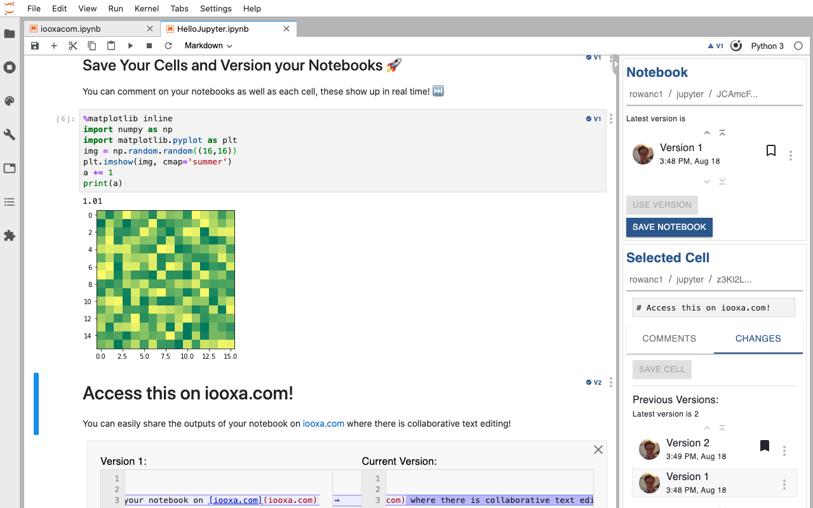Toggle the Version 2 bookmark flag
The width and height of the screenshot is (813, 508).
(765, 446)
